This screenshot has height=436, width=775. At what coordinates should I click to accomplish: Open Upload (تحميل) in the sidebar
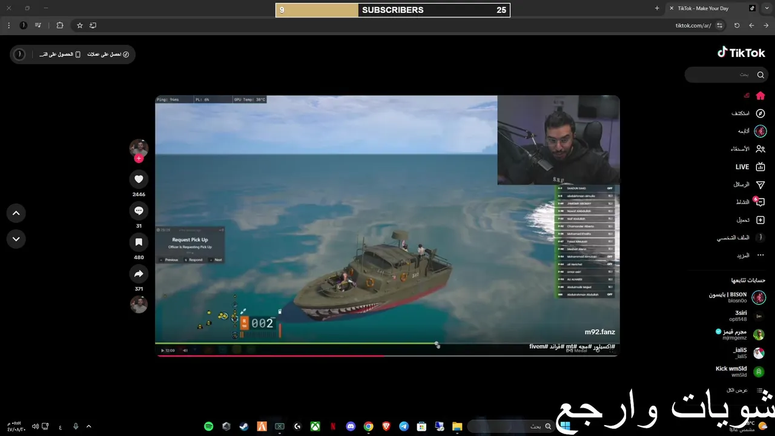(x=751, y=220)
